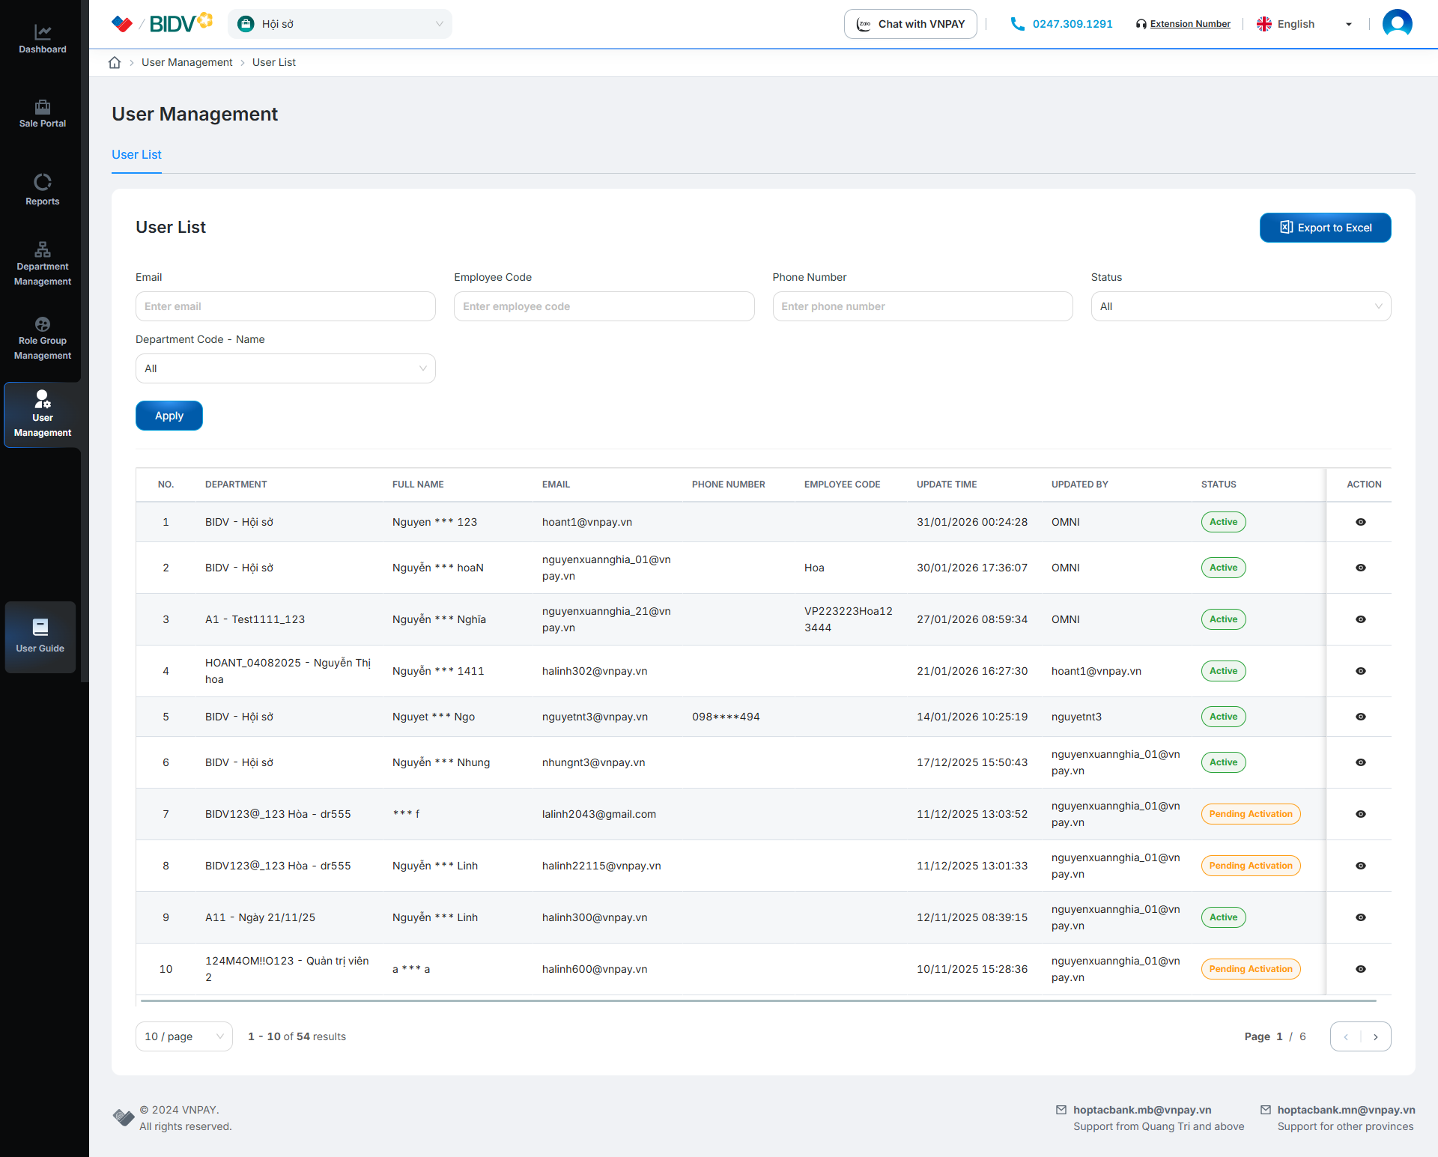Expand the Status filter dropdown
The width and height of the screenshot is (1438, 1157).
pos(1240,306)
